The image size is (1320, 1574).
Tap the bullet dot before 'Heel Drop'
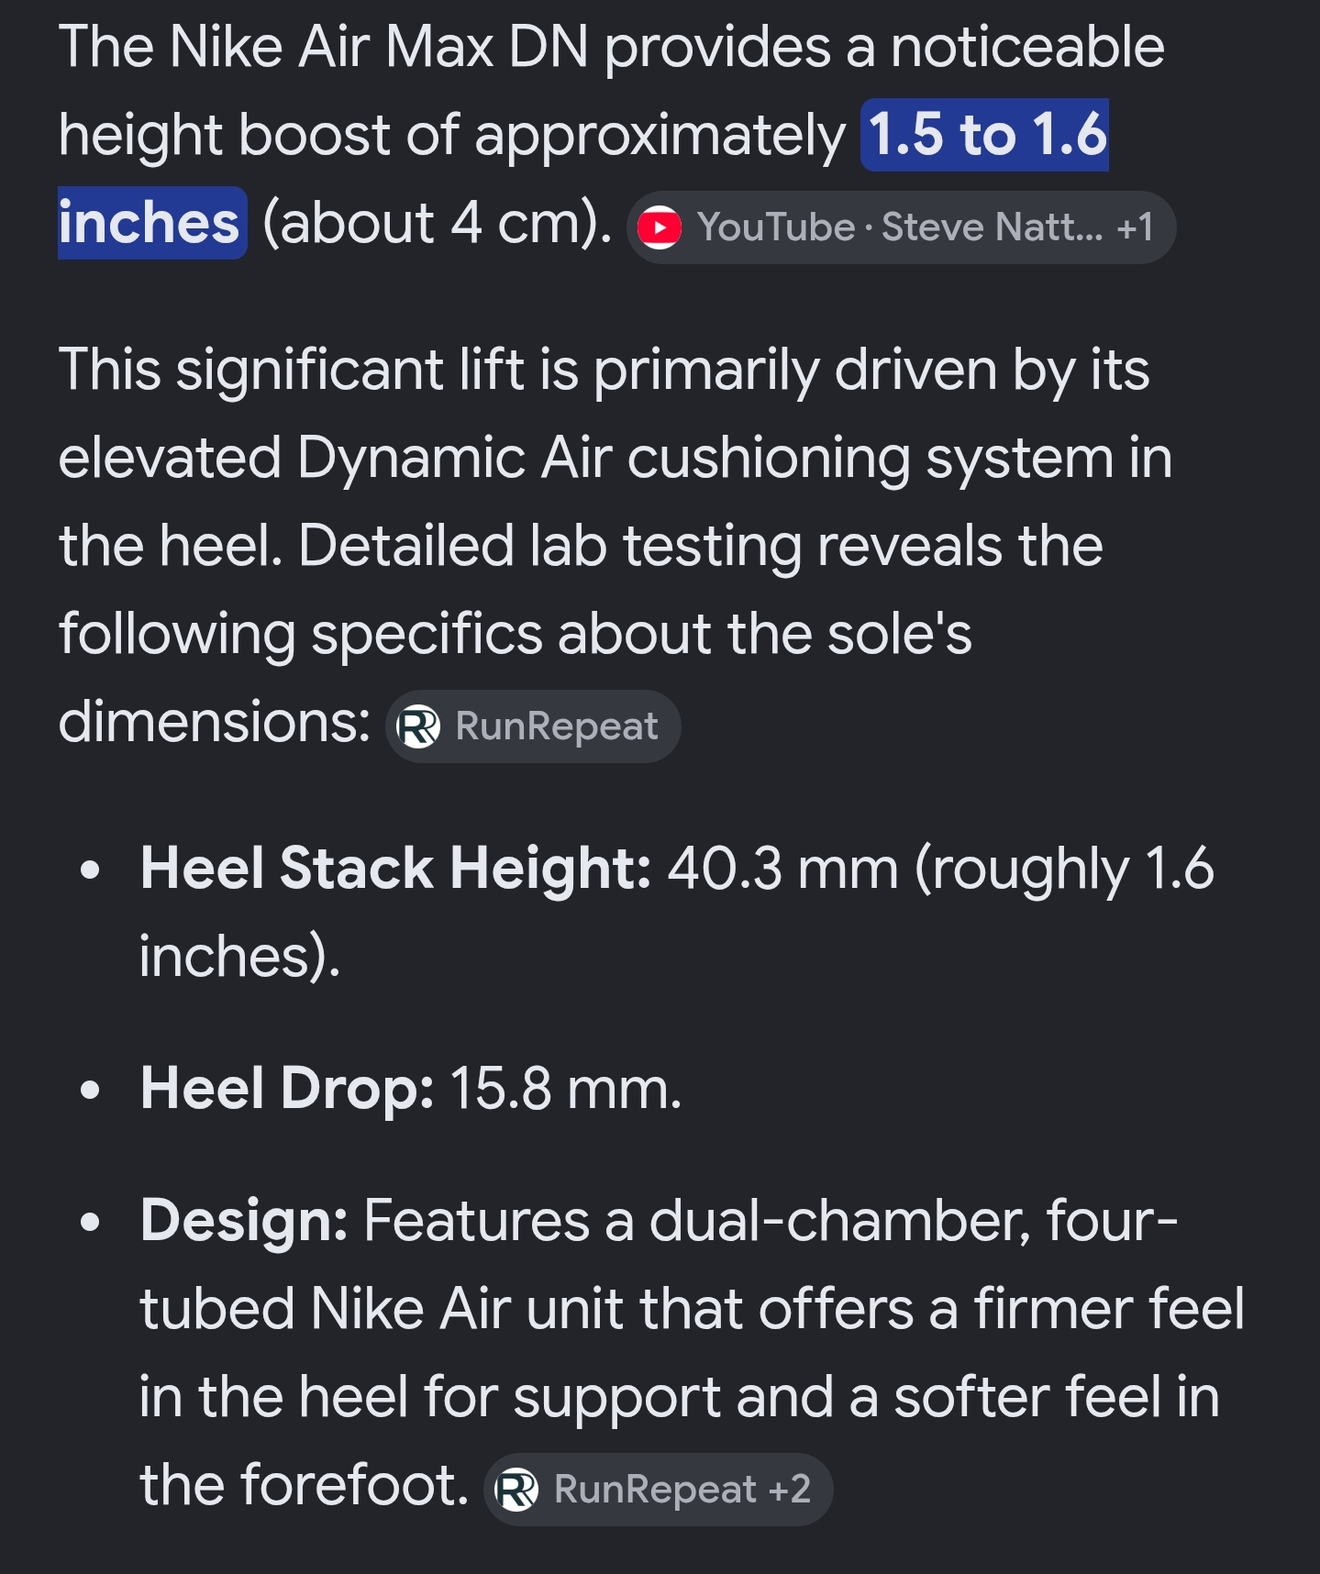pyautogui.click(x=89, y=1091)
